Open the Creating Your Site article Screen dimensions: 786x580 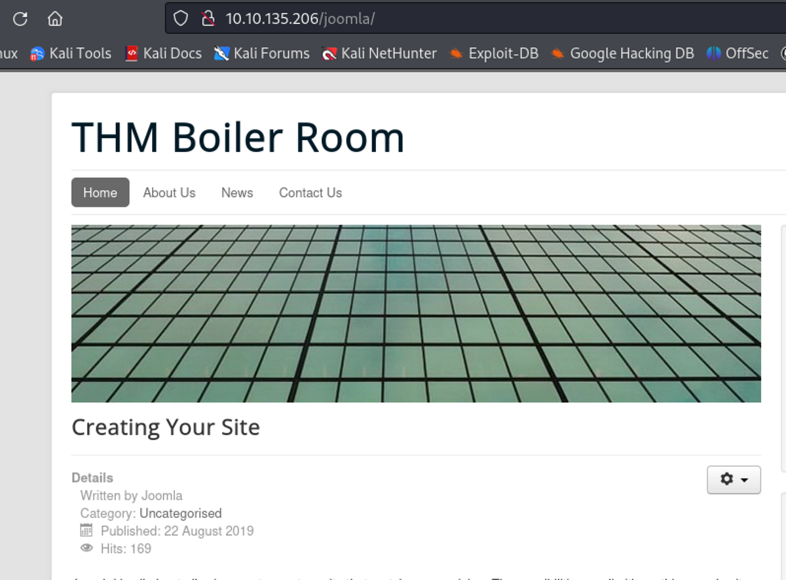pyautogui.click(x=166, y=427)
